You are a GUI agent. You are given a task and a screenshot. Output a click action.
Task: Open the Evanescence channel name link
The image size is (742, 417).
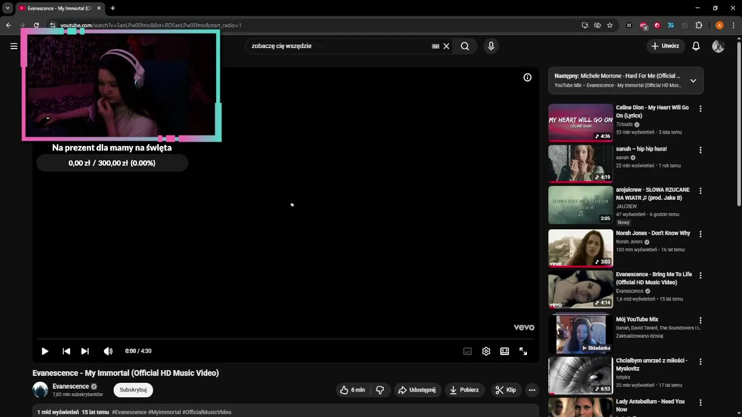point(71,386)
